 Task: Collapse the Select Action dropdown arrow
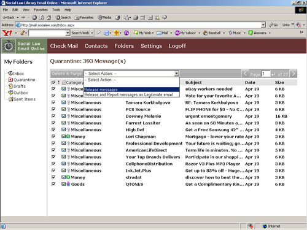[x=176, y=74]
